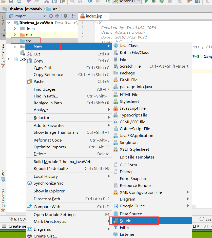
Task: Expand the Analyze submenu
Action: point(69,110)
